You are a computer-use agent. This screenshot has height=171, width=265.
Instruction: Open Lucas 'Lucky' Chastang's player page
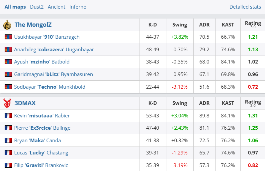41,153
